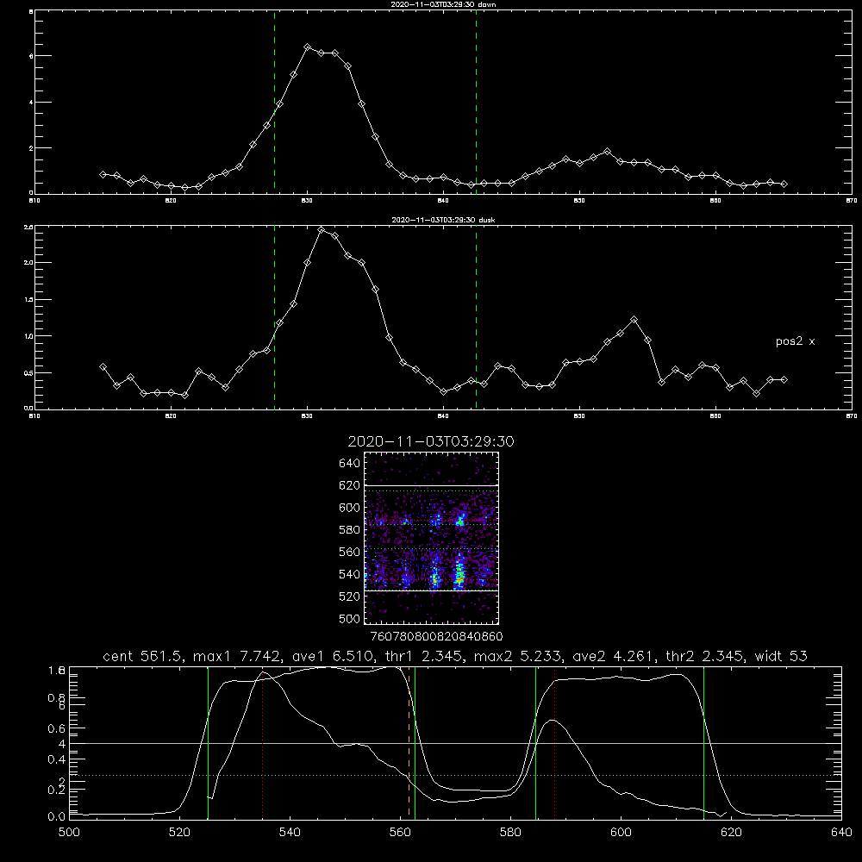Click the solid green line just right of 560
Viewport: 862px width, 862px height.
pos(415,742)
